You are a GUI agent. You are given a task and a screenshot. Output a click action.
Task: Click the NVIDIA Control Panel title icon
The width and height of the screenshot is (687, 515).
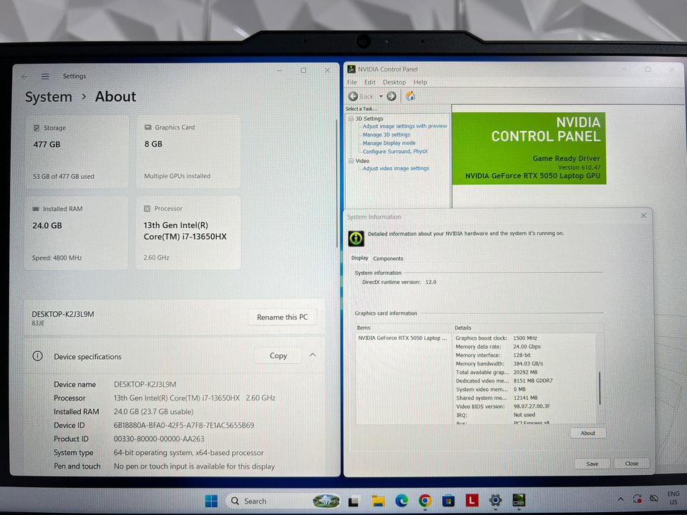click(x=351, y=69)
